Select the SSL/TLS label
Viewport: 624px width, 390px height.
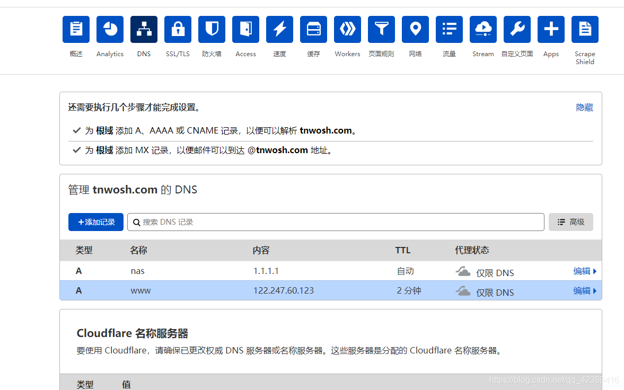[178, 54]
